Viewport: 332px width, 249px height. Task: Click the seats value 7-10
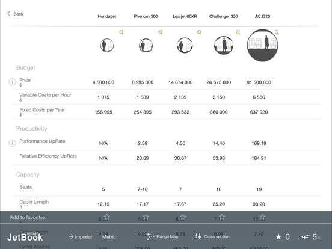pyautogui.click(x=143, y=189)
